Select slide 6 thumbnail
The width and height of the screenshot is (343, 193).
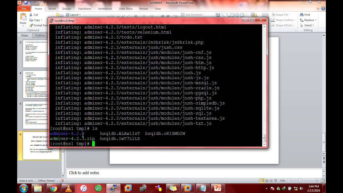point(41,146)
